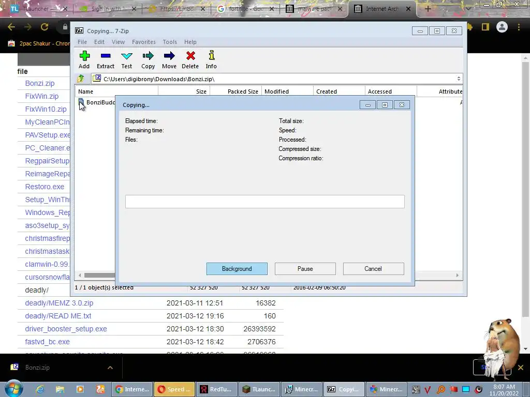This screenshot has height=397, width=530.
Task: Open the Restoro.exe link
Action: (x=45, y=187)
